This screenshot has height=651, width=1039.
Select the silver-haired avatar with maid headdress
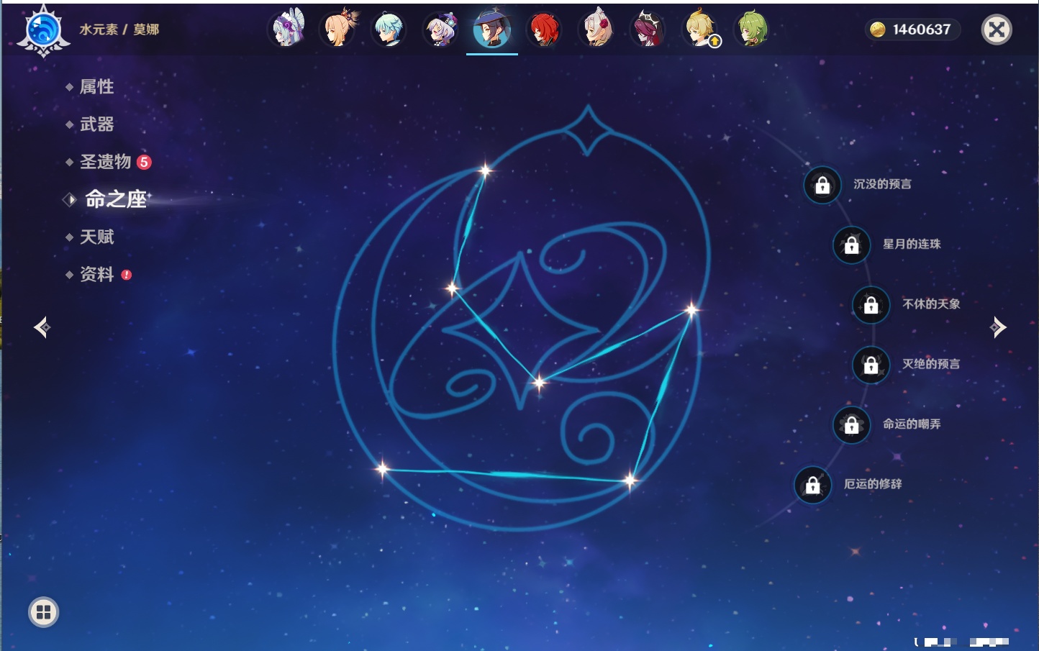coord(287,29)
